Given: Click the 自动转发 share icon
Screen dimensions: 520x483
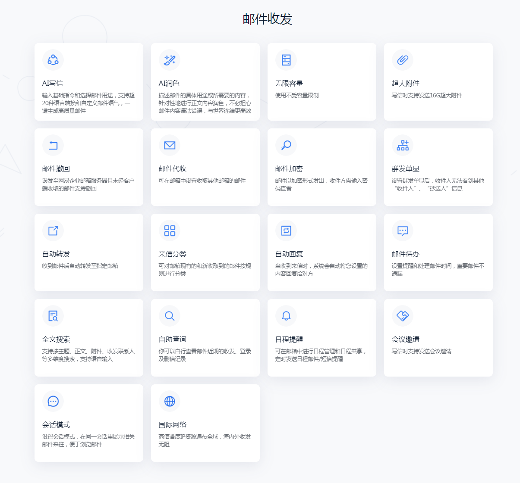Looking at the screenshot, I should 53,231.
